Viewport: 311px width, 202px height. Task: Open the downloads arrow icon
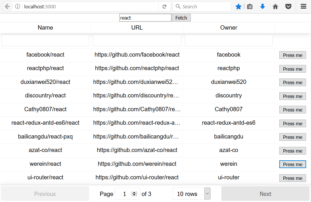262,7
